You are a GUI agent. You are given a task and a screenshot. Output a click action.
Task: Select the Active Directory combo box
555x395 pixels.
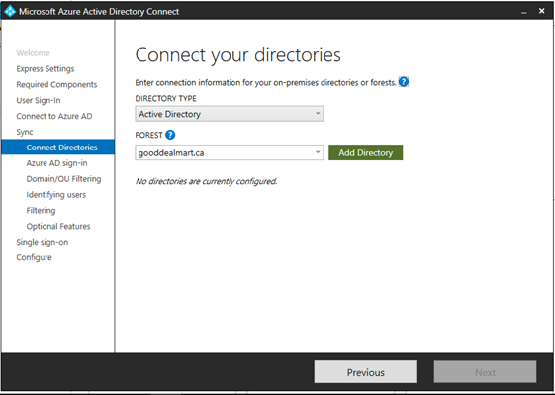click(x=229, y=114)
